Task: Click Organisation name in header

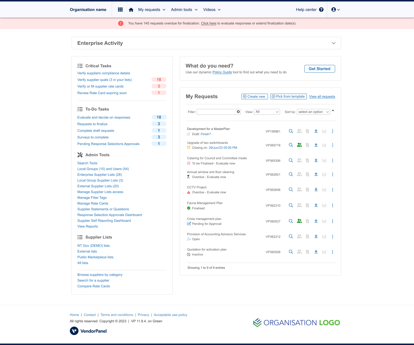Action: pyautogui.click(x=88, y=9)
